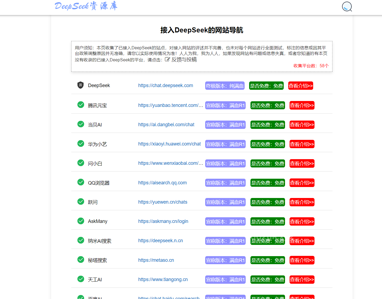Click 宣称版本：满血R1 tag for 华为小艺
The height and width of the screenshot is (299, 382).
(225, 144)
